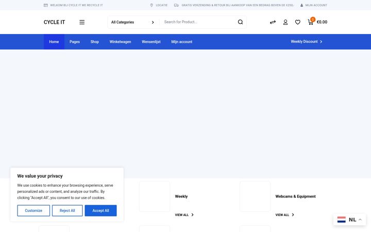Click the WELKOM BIJ CYCLE IT text
The image size is (371, 232).
[76, 5]
